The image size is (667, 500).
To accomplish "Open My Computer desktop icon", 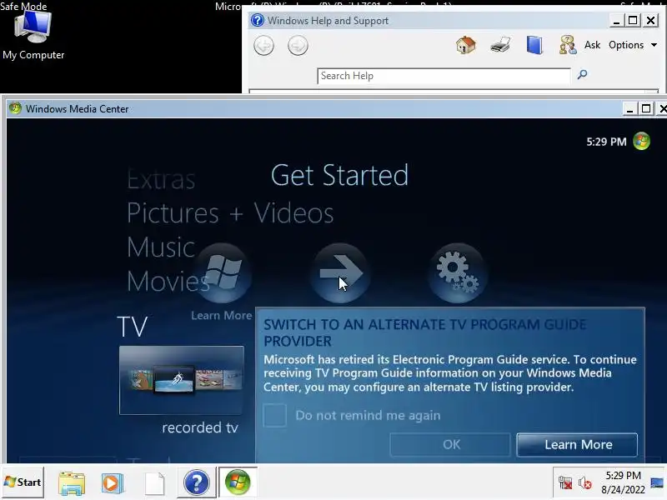I will pos(33,36).
